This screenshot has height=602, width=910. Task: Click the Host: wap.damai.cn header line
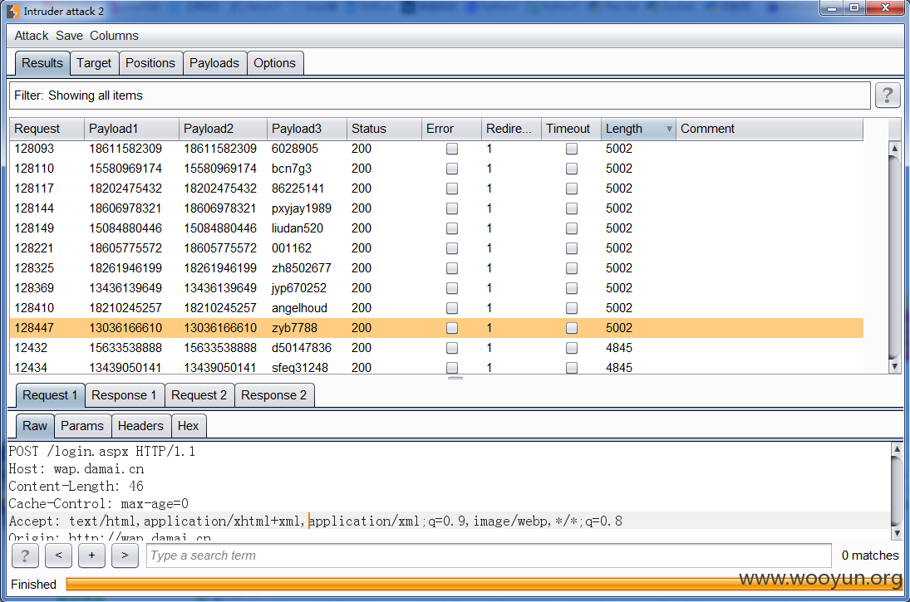pos(76,468)
